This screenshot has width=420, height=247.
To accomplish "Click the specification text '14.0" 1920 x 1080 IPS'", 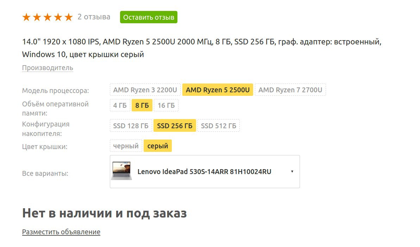I will pos(61,42).
